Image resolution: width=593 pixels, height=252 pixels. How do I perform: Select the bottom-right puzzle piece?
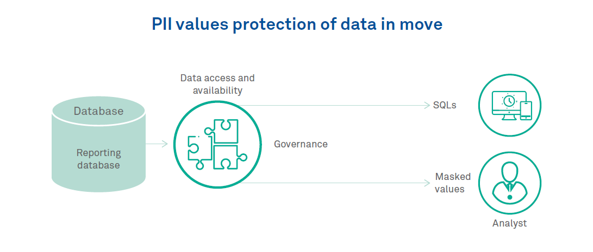tap(227, 158)
